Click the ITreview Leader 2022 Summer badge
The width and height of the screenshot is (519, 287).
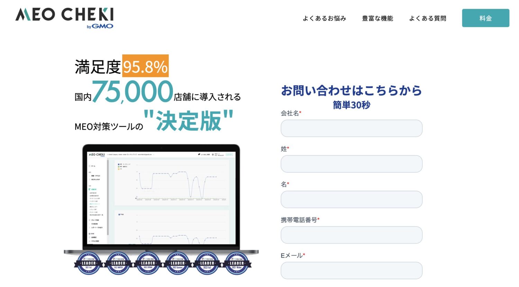pos(177,264)
